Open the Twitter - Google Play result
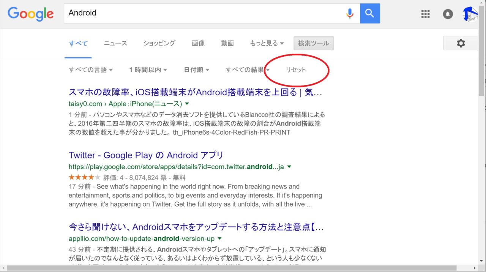 [x=146, y=155]
